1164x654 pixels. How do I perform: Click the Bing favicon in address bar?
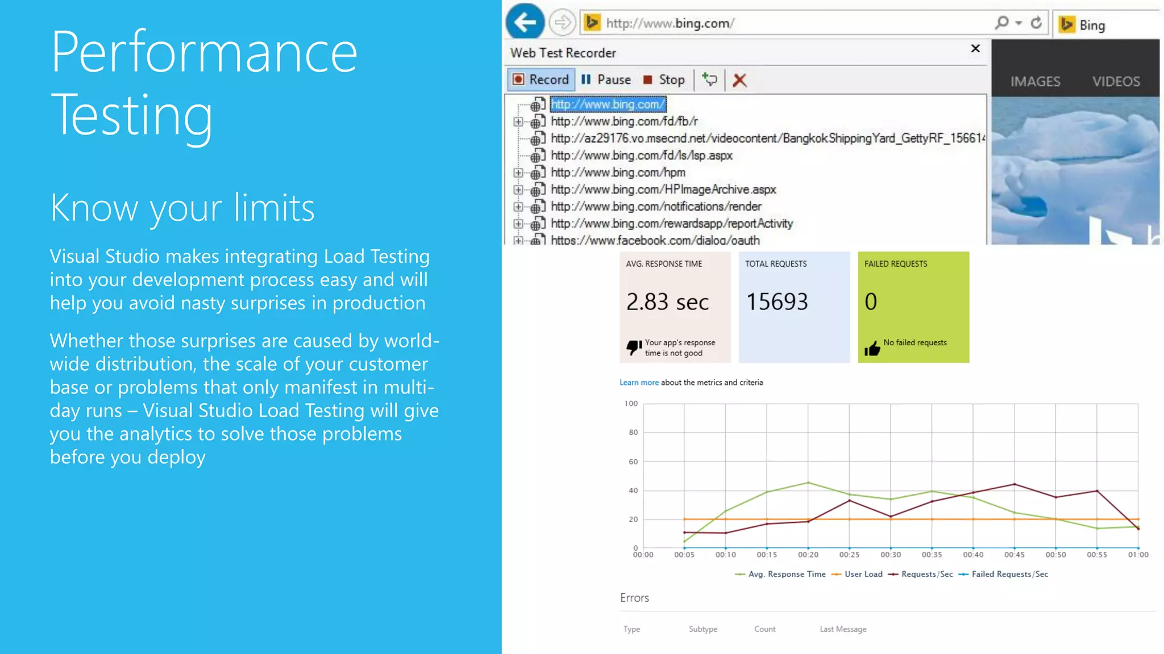[592, 23]
